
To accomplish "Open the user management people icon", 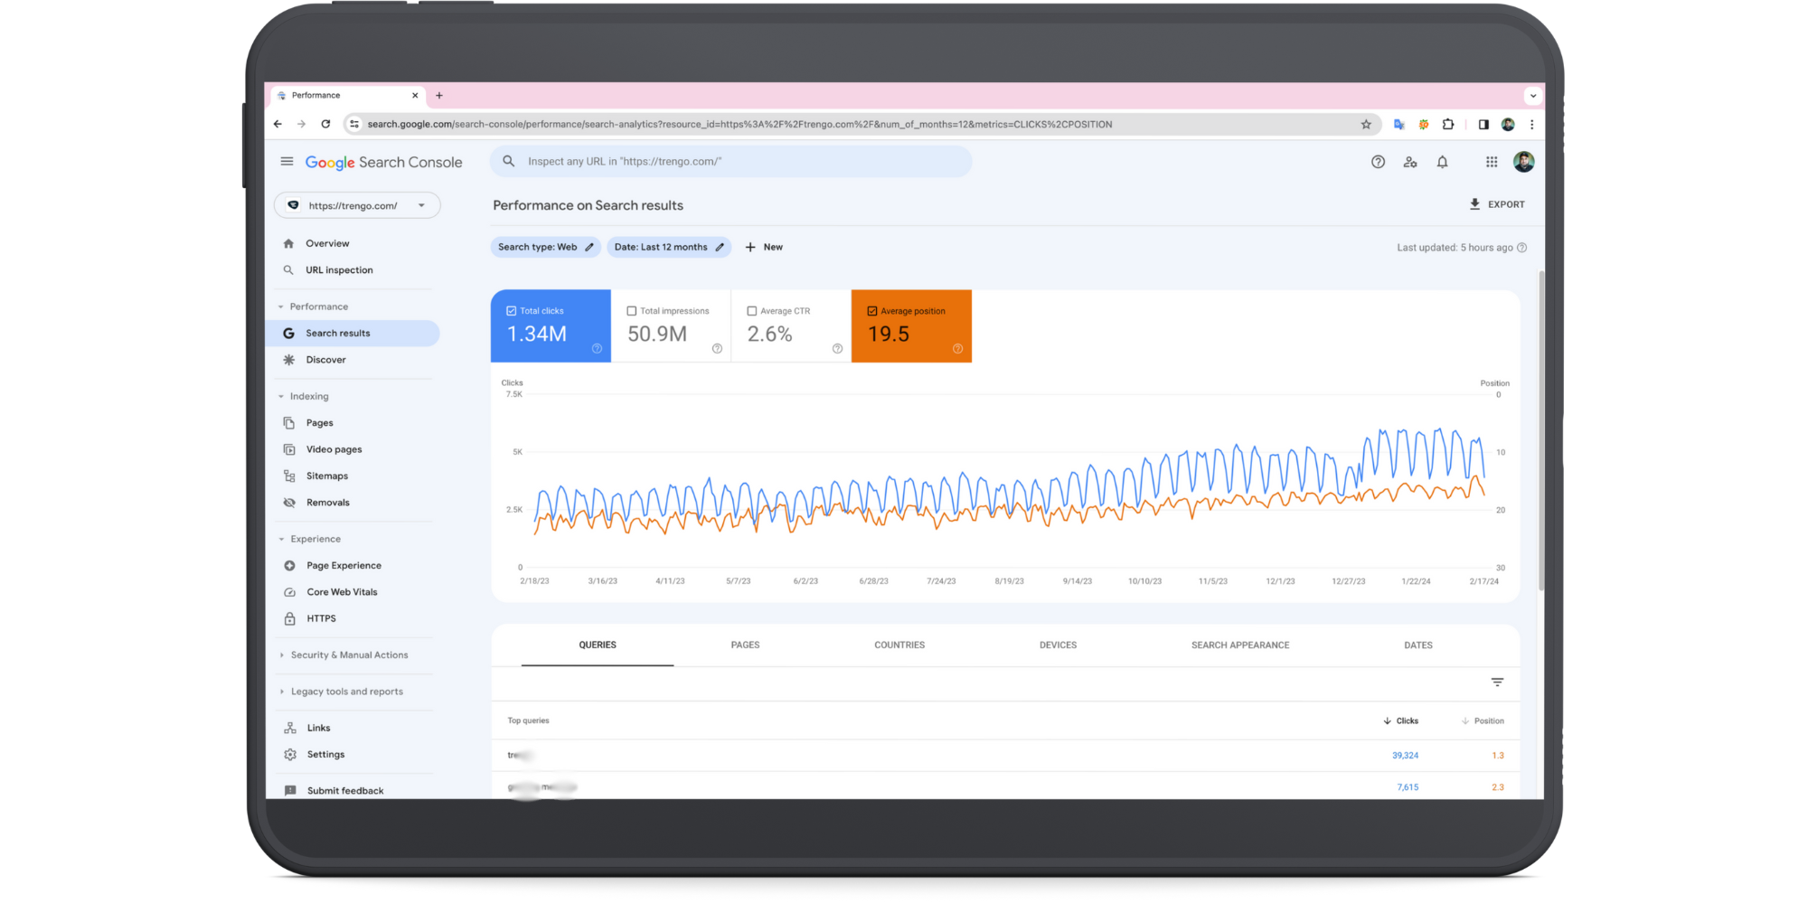I will (x=1410, y=162).
